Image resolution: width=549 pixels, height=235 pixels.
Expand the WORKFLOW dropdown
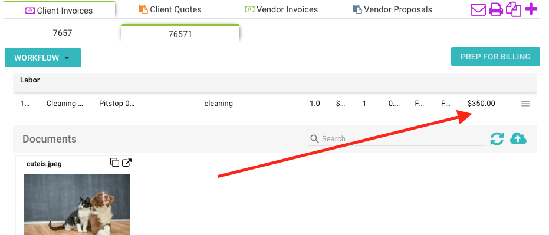42,58
